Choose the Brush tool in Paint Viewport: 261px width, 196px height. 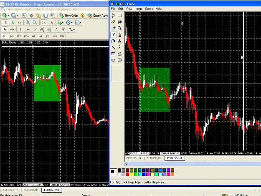pyautogui.click(x=120, y=35)
